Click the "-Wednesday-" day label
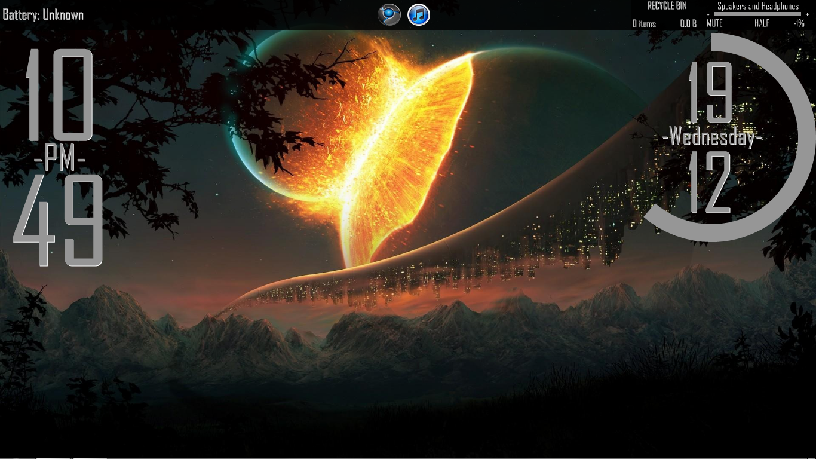Image resolution: width=816 pixels, height=459 pixels. point(711,137)
